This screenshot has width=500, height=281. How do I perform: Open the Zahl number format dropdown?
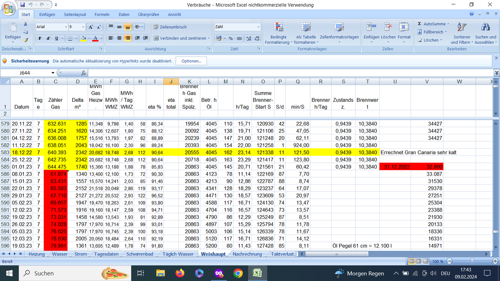click(258, 27)
